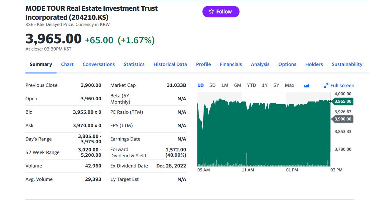Viewport: 369px width, 200px height.
Task: Click the (+1.67%) percent change
Action: pyautogui.click(x=136, y=40)
